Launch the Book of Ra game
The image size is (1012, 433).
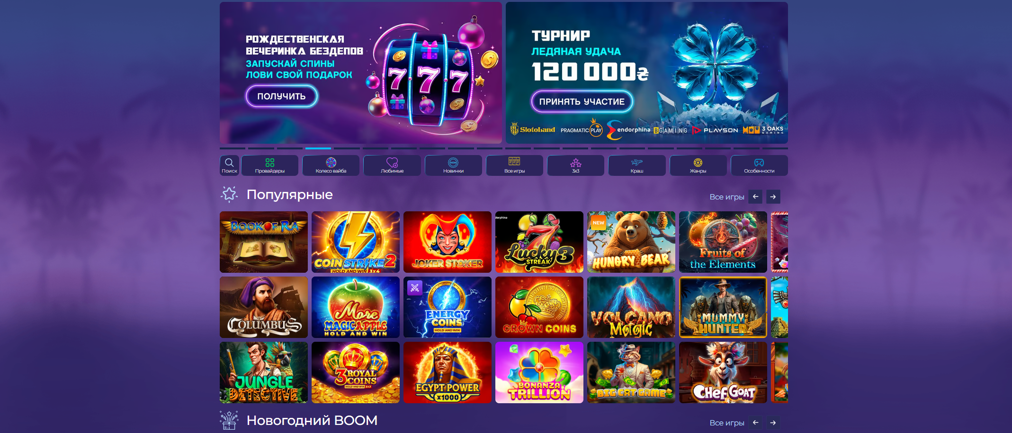click(264, 242)
